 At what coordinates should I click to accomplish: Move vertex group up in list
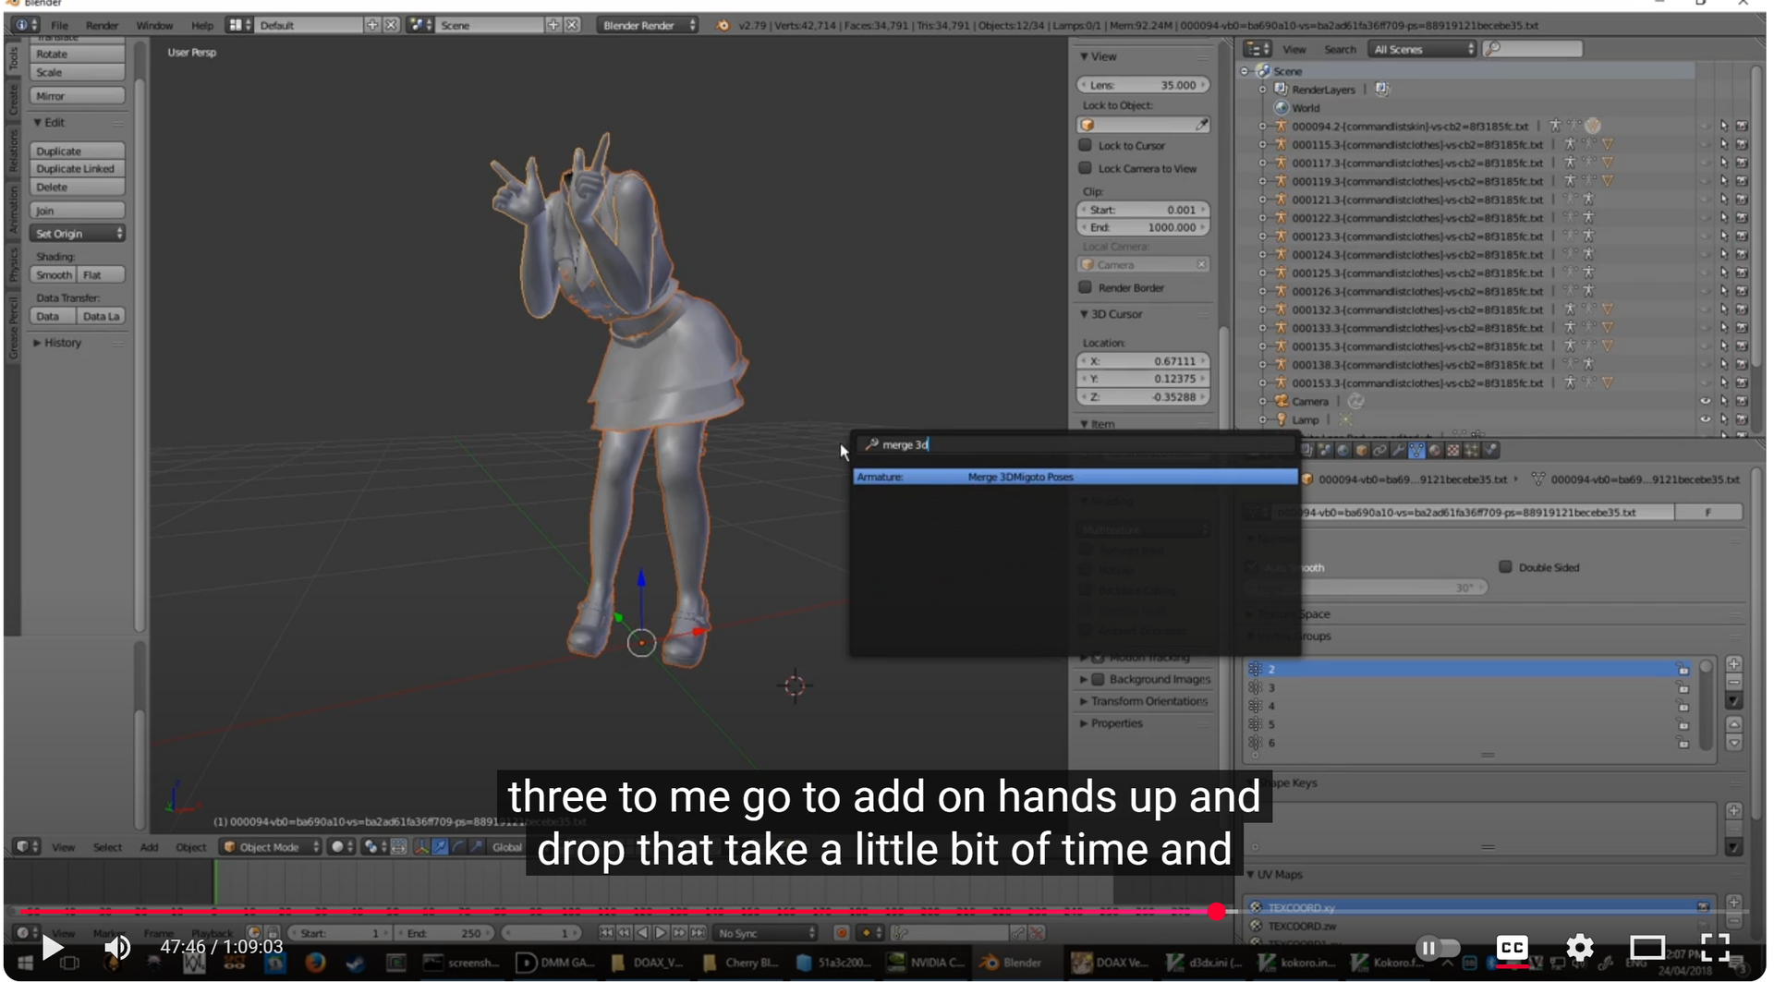pos(1734,724)
